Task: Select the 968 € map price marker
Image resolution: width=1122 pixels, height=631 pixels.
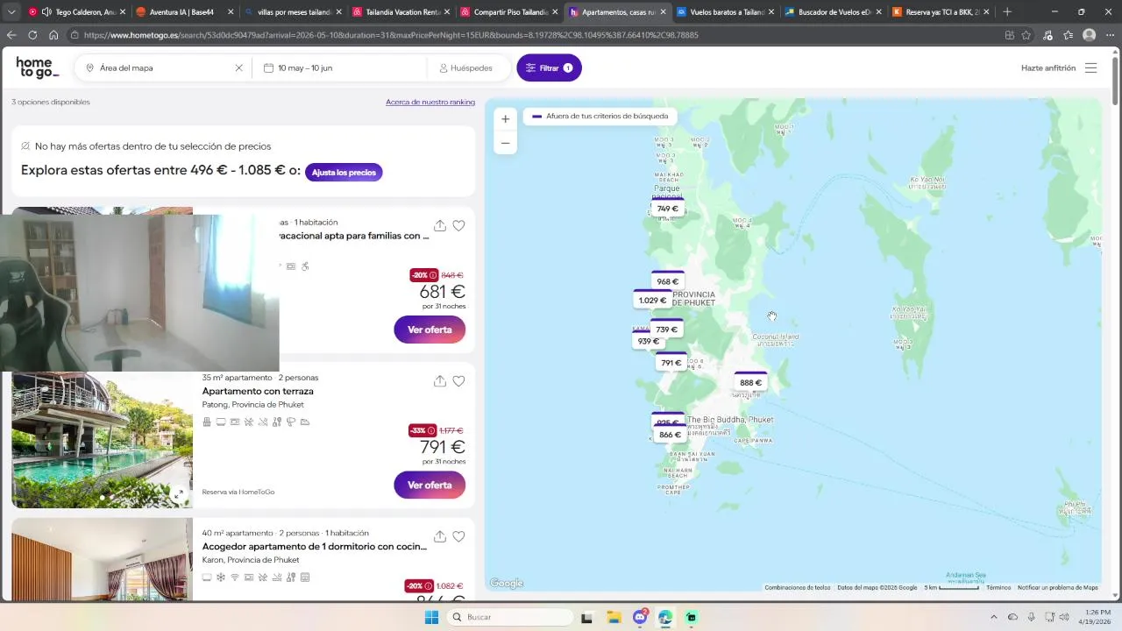Action: pyautogui.click(x=668, y=282)
